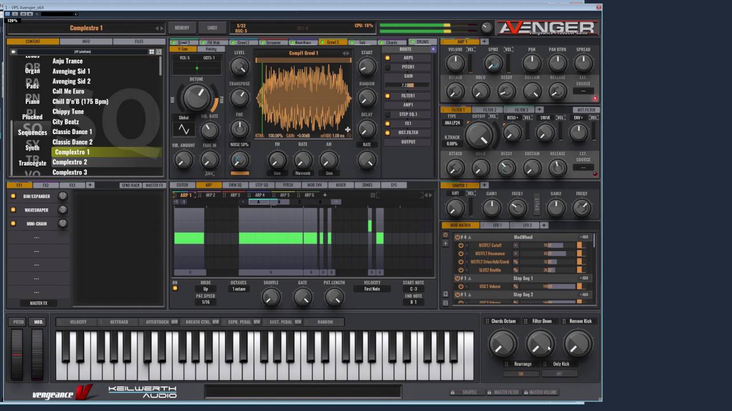This screenshot has width=732, height=411.
Task: Click the power icon for SLOT2 RevMix
Action: pos(460,270)
